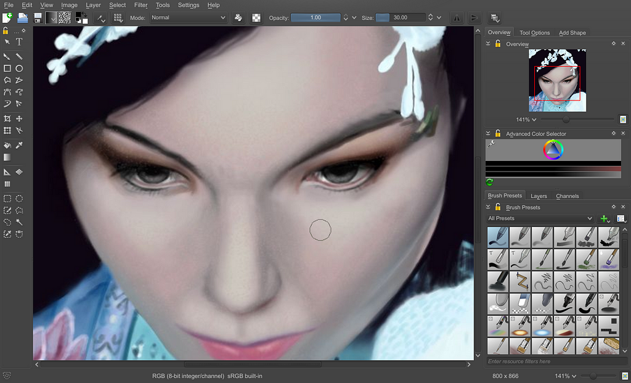The image size is (631, 383).
Task: Open an existing document from the toolbar
Action: coord(23,18)
